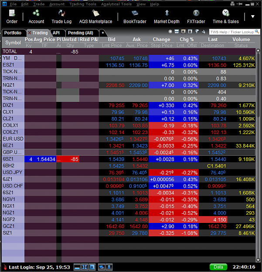Click the Ask column header

click(137, 39)
